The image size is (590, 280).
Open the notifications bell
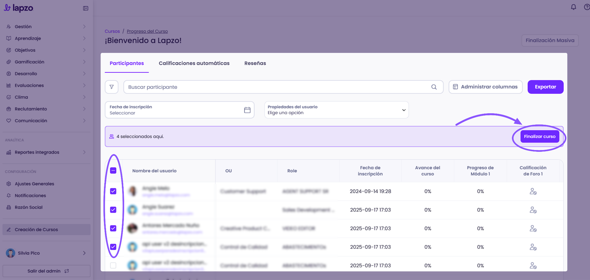(x=573, y=7)
